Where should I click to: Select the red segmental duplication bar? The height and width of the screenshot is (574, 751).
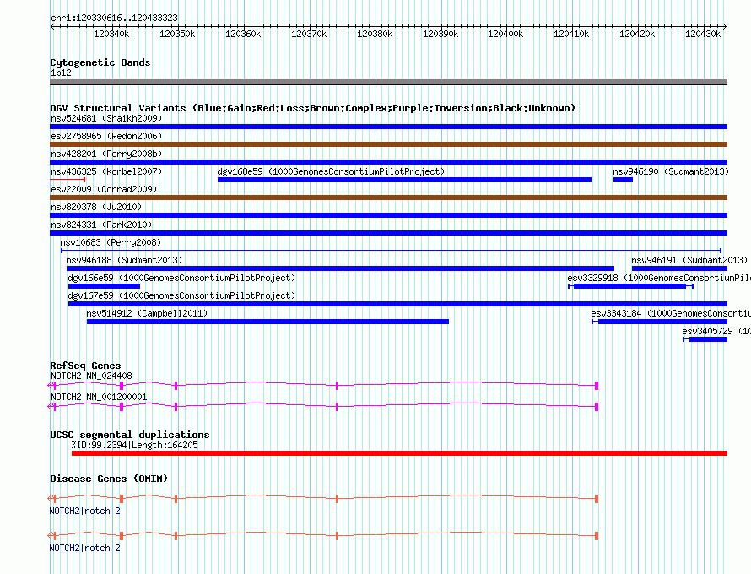click(399, 453)
